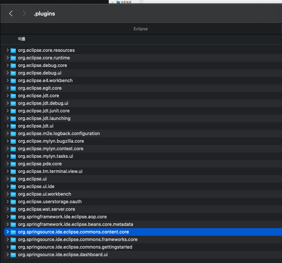Screen dimensions: 282x263
Task: Click folder icon of org.springframework.ide.eclipse.aop.core
Action: click(13, 217)
